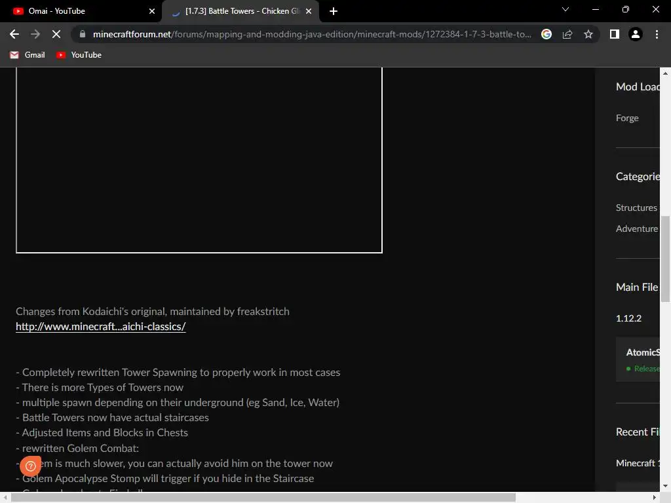Viewport: 671px width, 503px height.
Task: Open the Gmail bookmark
Action: click(x=28, y=55)
